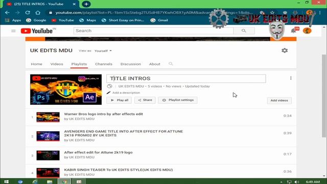Click the playlist privacy globe icon
Viewport: 327px width, 184px height.
coord(109,86)
